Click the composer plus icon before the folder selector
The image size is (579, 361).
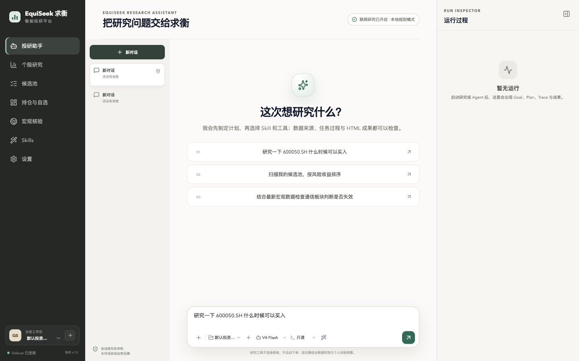click(x=199, y=337)
